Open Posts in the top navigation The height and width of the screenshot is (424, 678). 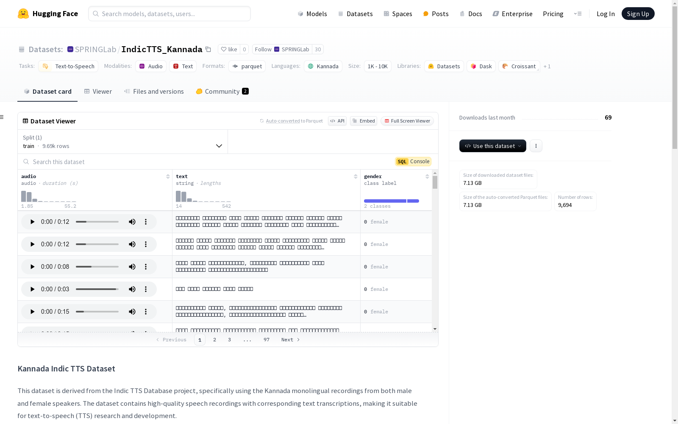pyautogui.click(x=436, y=14)
